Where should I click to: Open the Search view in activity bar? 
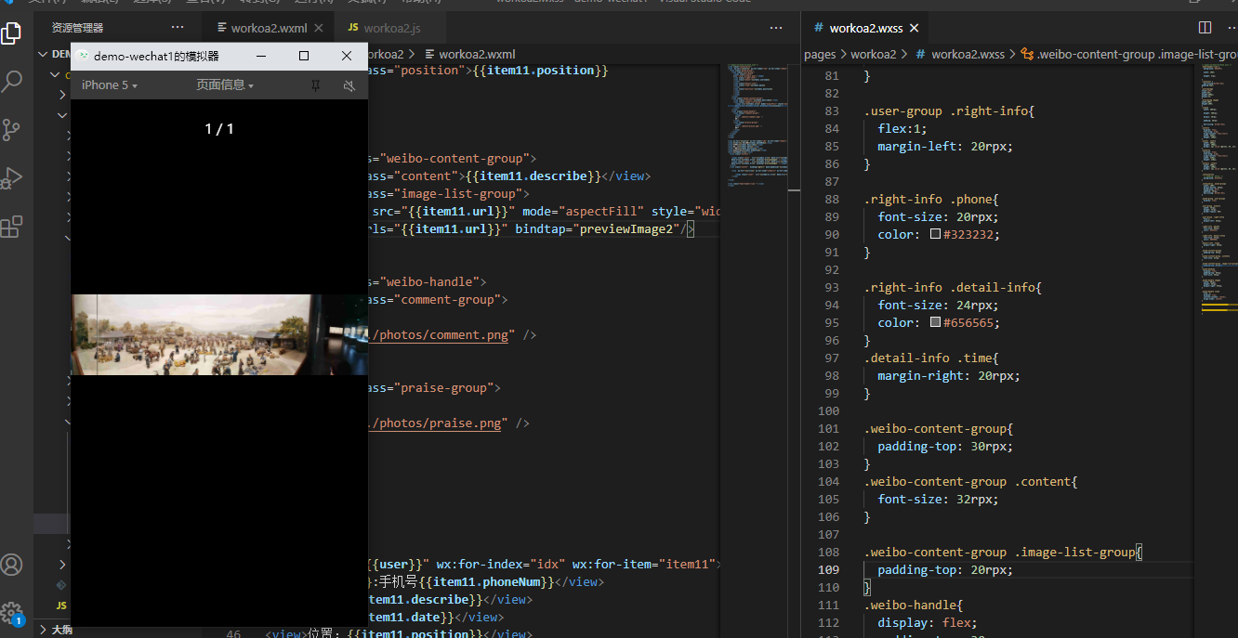pyautogui.click(x=12, y=82)
